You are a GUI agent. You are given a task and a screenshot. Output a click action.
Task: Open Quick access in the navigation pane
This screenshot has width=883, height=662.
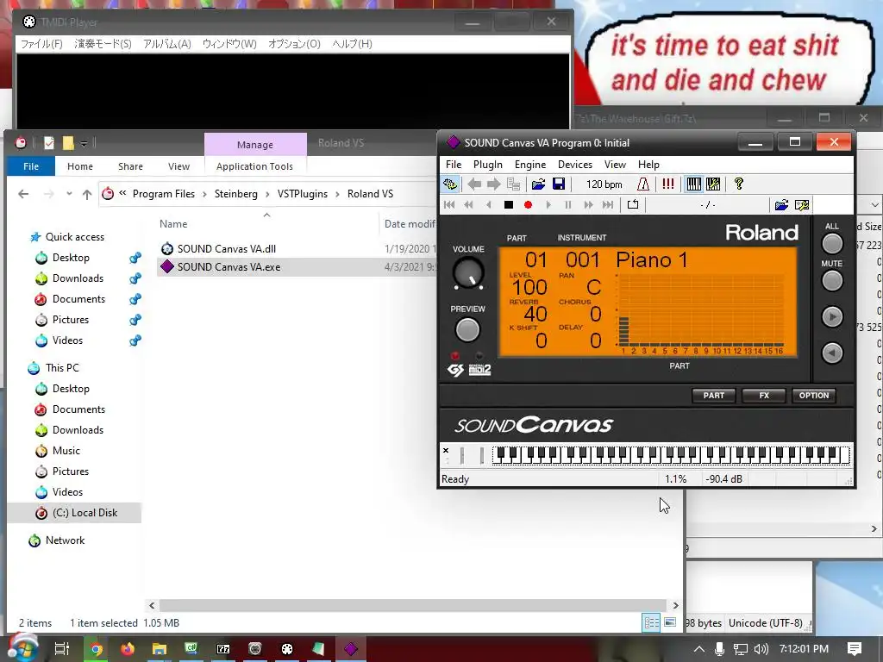[x=74, y=237]
